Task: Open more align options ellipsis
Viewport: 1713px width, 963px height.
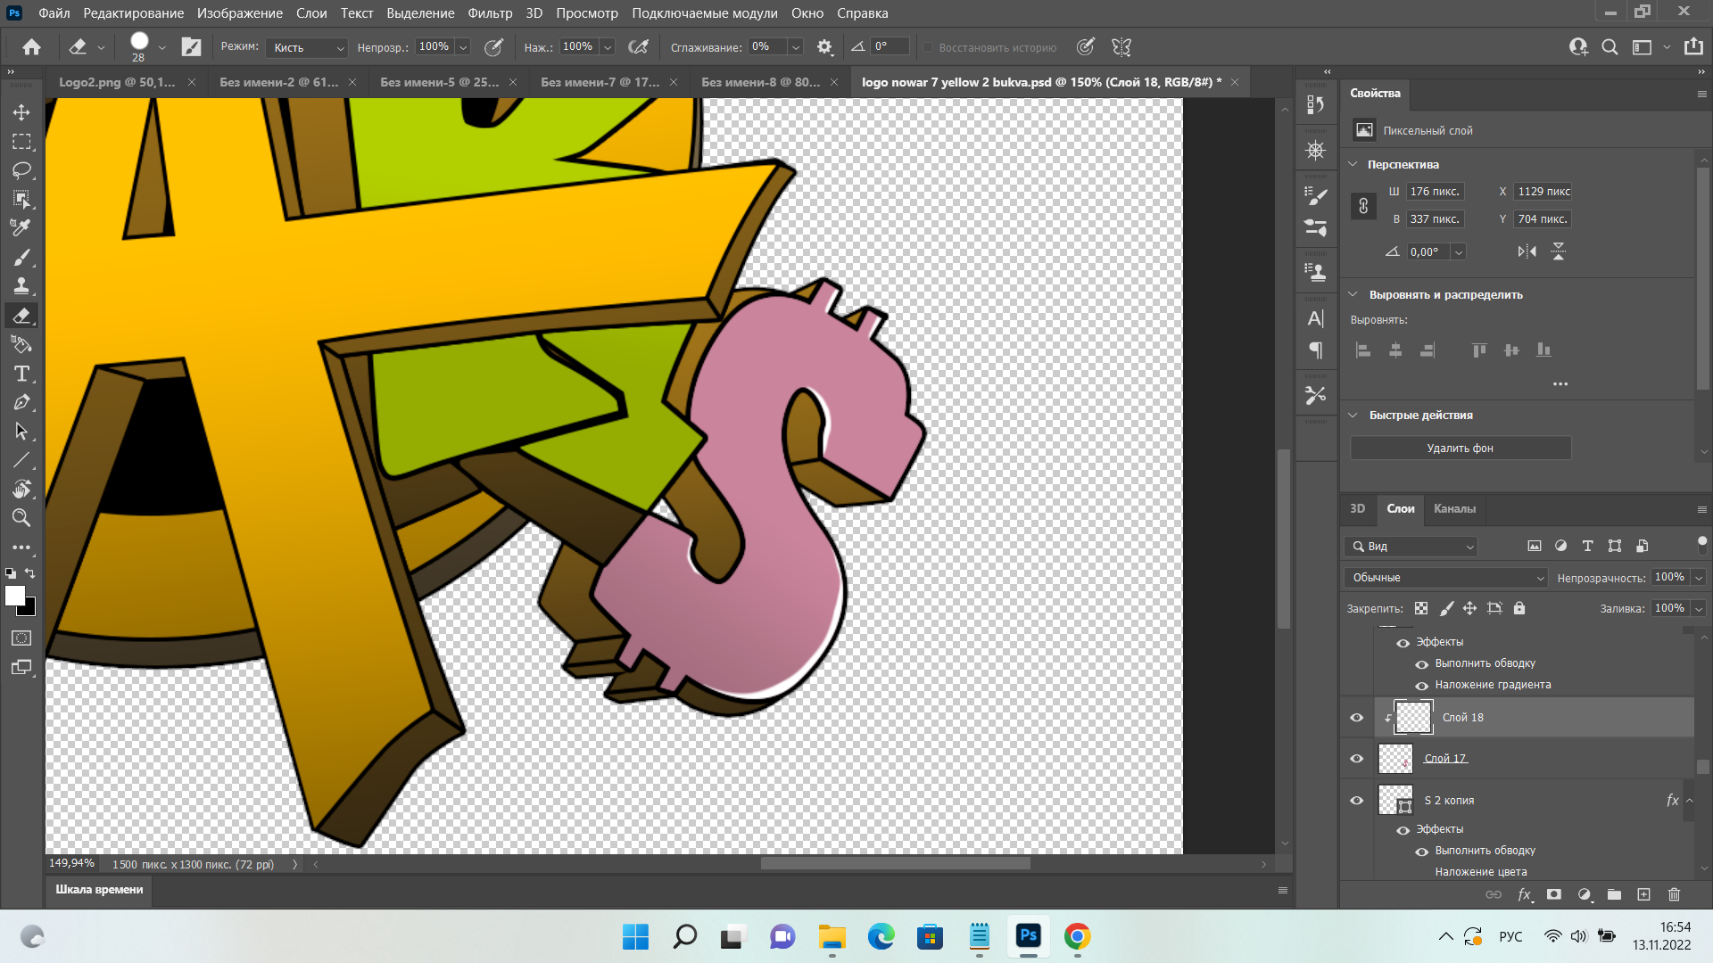Action: (1560, 384)
